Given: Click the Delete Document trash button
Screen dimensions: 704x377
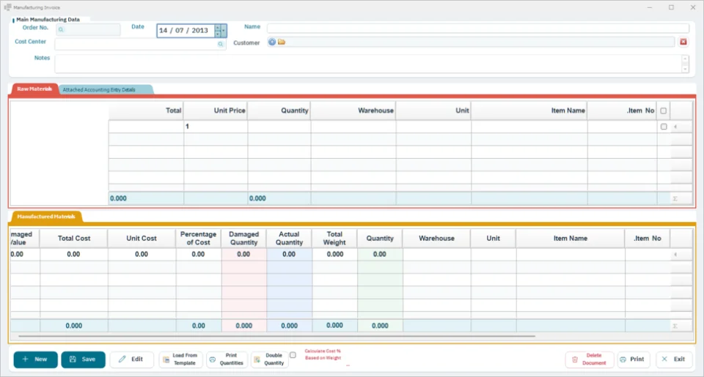Looking at the screenshot, I should coord(590,359).
